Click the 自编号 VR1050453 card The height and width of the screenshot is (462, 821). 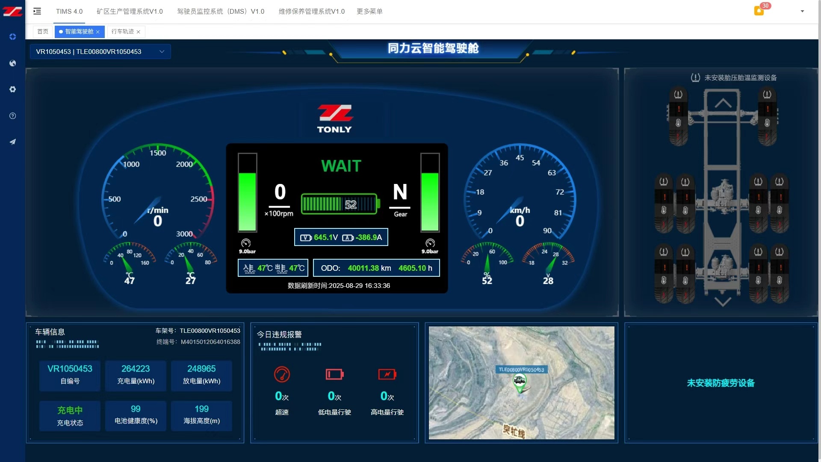(x=70, y=375)
